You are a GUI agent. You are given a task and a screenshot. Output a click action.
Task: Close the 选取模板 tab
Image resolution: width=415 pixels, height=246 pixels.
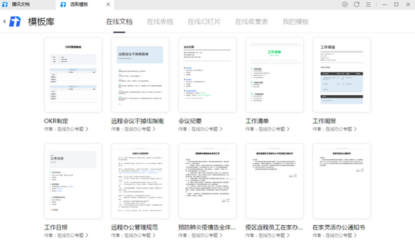(108, 4)
